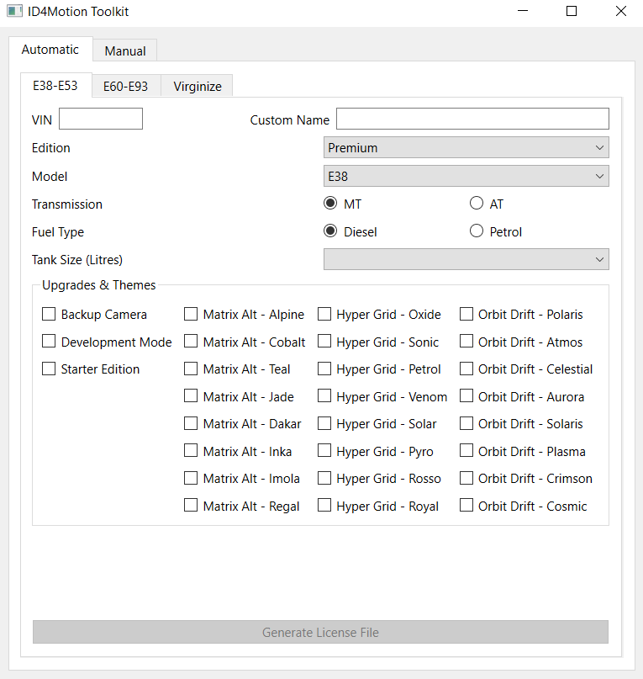The height and width of the screenshot is (679, 643).
Task: Close the ID4Motion Toolkit window
Action: 621,11
